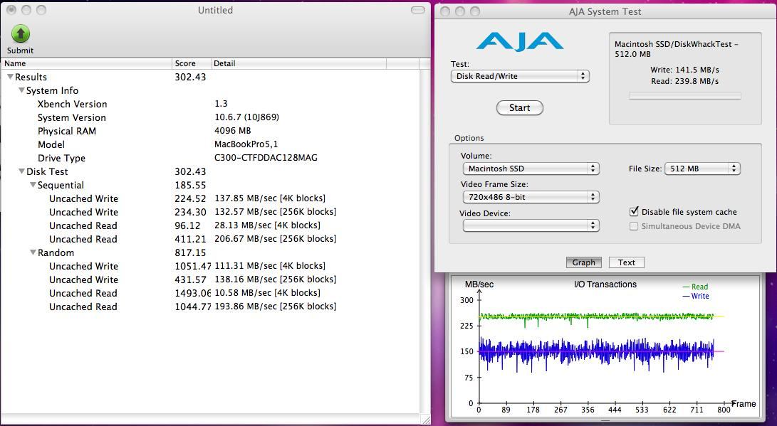Select the System Version row
Image resolution: width=777 pixels, height=426 pixels.
pyautogui.click(x=210, y=118)
